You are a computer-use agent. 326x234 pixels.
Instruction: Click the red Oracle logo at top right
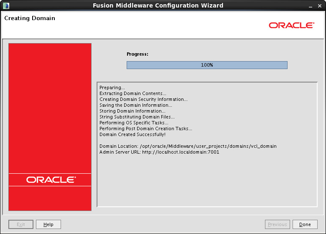tap(291, 25)
